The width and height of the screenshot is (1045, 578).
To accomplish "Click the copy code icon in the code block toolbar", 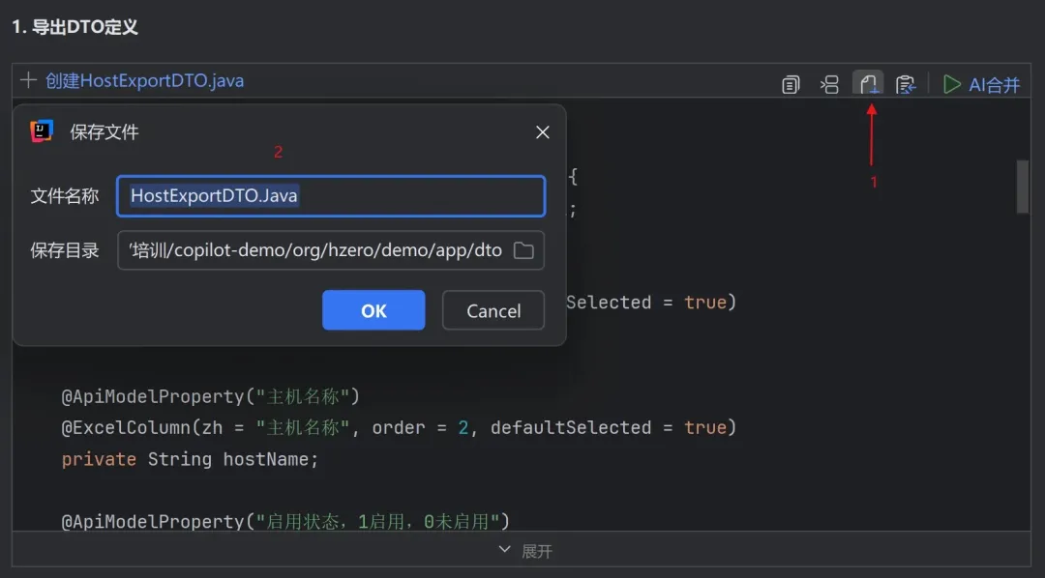I will click(x=791, y=84).
